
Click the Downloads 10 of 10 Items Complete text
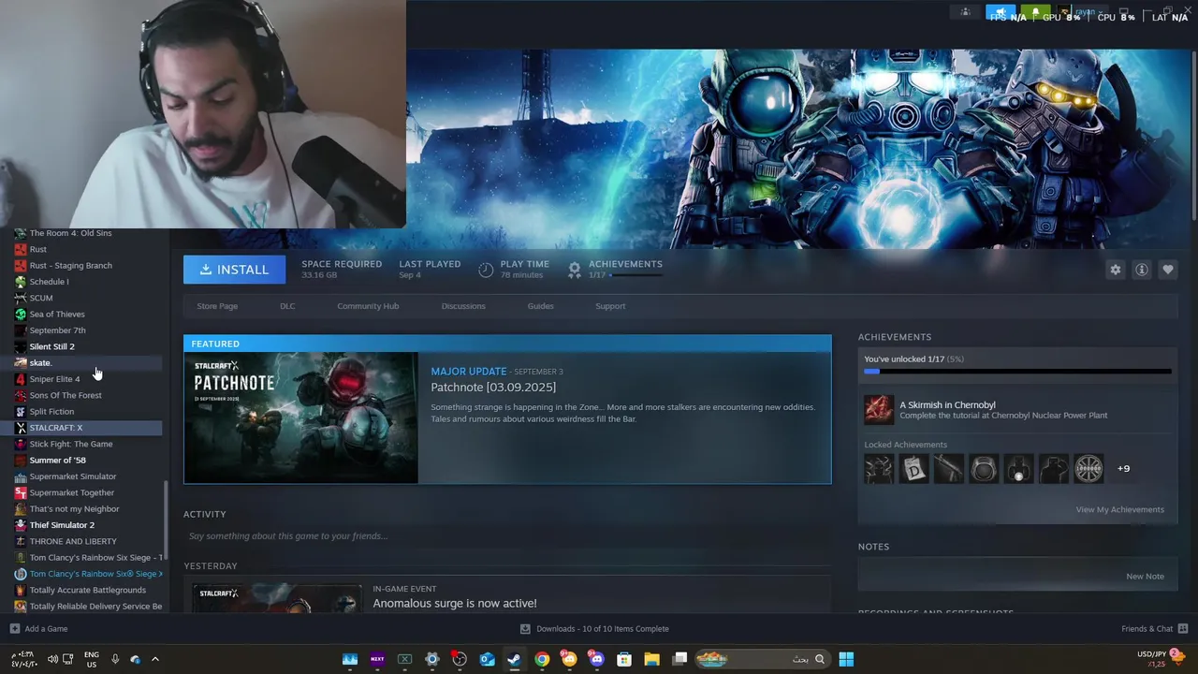point(603,629)
